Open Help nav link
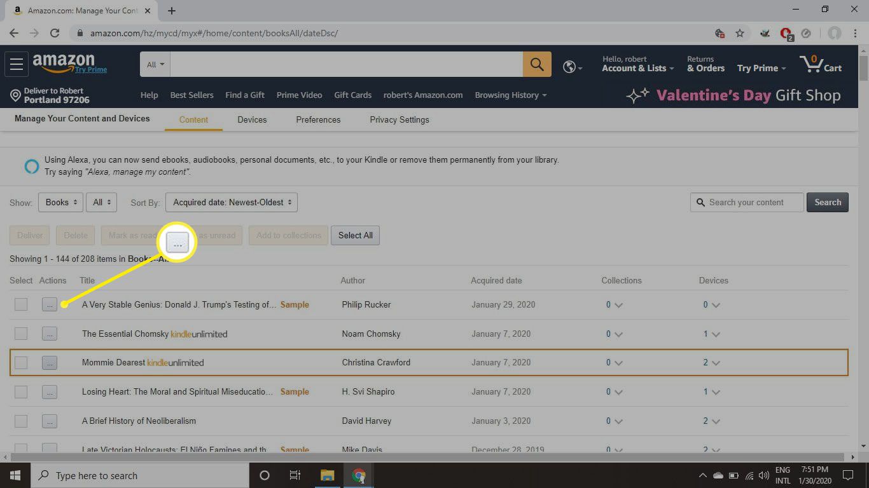The image size is (869, 488). [149, 95]
